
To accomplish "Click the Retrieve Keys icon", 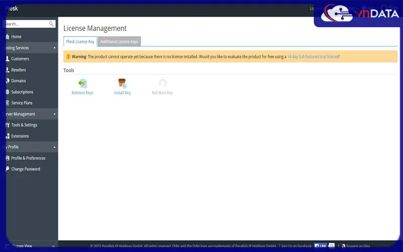I will [83, 83].
